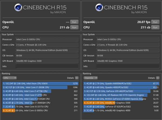The image size is (162, 120).
Task: Expand Details arrow in right window ranking
Action: tap(158, 78)
